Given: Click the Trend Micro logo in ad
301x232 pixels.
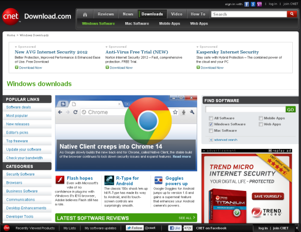Looking at the screenshot, I should [267, 212].
